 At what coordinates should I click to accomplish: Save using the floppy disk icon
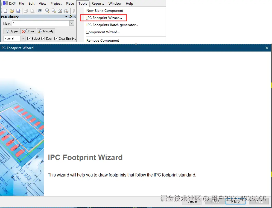point(18,11)
